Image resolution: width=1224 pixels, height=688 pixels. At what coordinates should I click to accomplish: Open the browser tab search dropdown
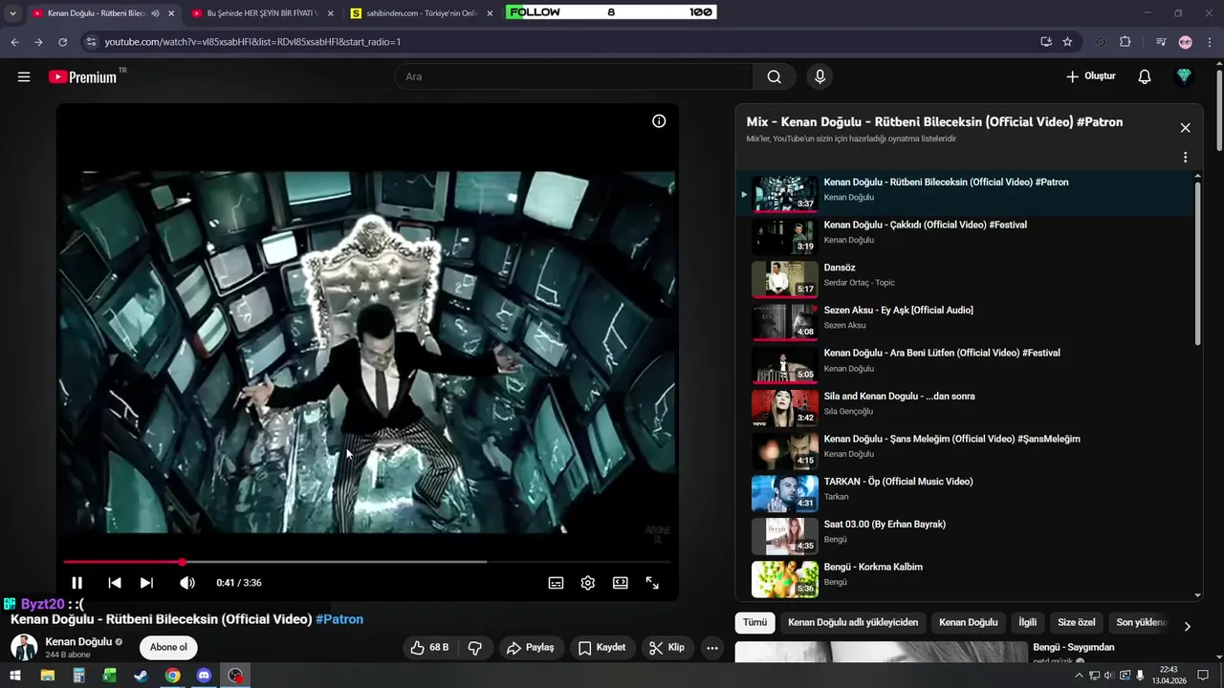pyautogui.click(x=12, y=13)
